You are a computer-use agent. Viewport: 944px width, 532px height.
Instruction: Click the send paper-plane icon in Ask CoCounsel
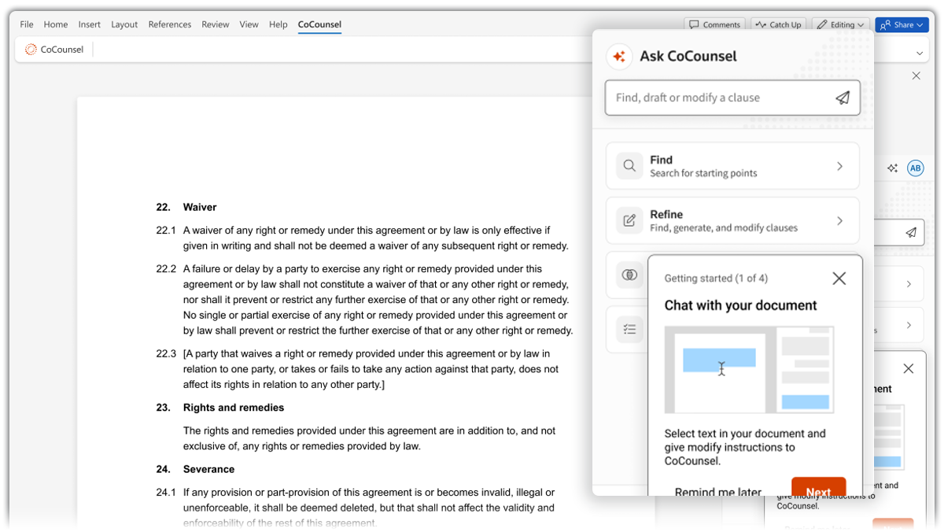[843, 98]
